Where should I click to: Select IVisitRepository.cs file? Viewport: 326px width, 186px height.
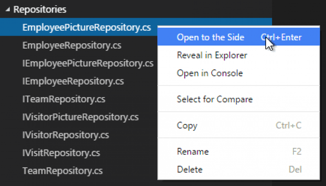(x=61, y=153)
